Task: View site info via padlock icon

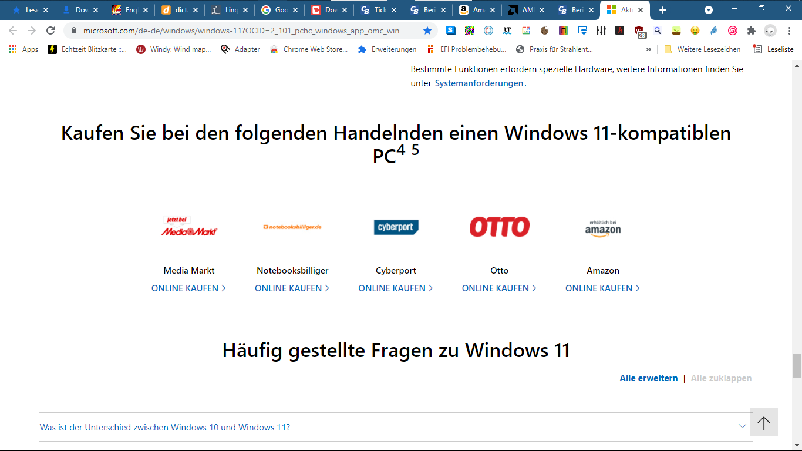Action: pos(74,31)
